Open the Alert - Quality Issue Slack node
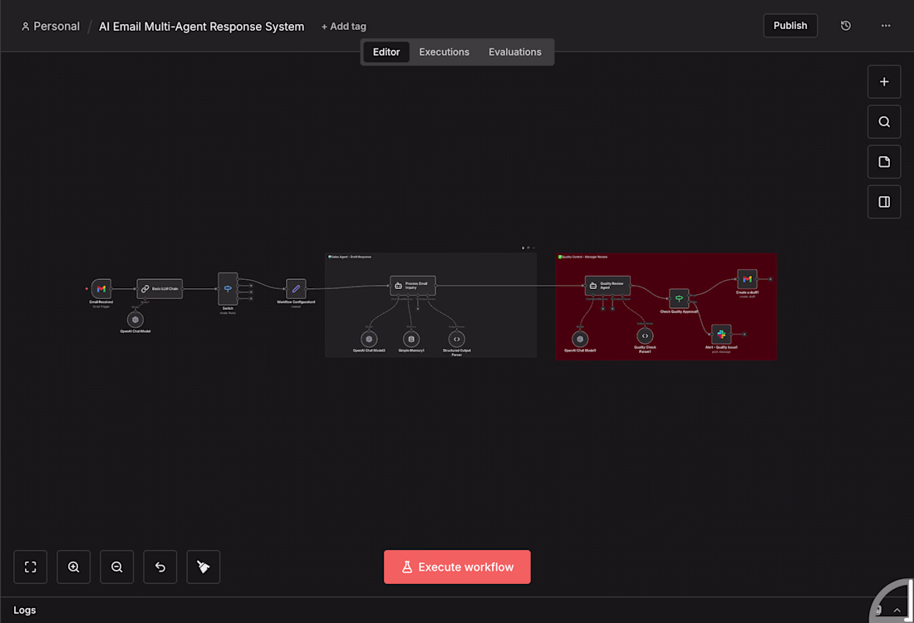 click(721, 334)
